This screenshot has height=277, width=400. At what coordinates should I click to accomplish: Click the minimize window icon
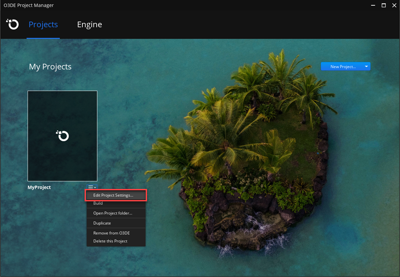[373, 5]
